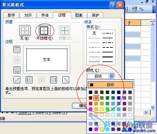Choose the medium solid line style
This screenshot has height=134, width=157.
(x=108, y=52)
